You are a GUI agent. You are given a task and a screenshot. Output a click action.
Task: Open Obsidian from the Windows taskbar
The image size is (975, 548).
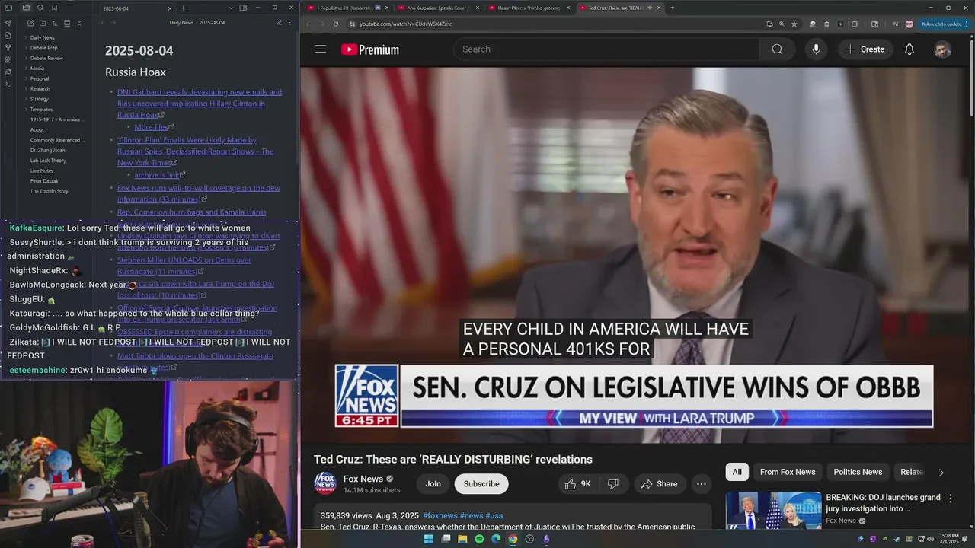tap(546, 539)
